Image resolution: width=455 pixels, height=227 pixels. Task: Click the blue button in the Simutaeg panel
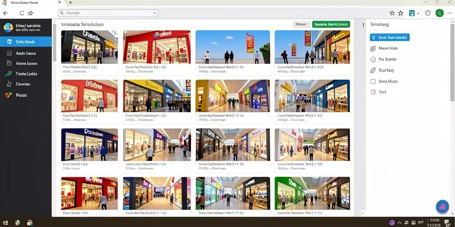390,37
